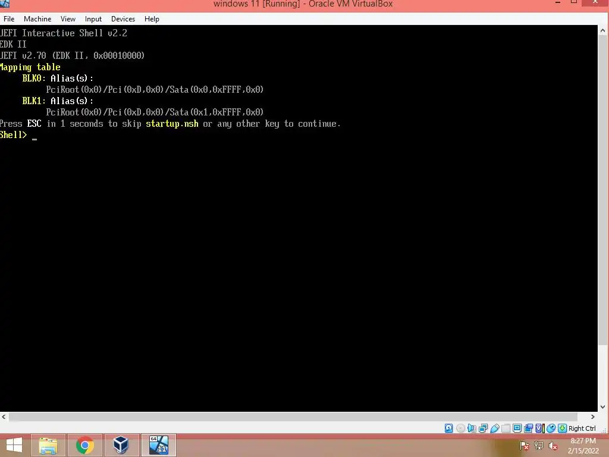Click the horizontal scrollbar track
The height and width of the screenshot is (457, 609).
(x=298, y=417)
